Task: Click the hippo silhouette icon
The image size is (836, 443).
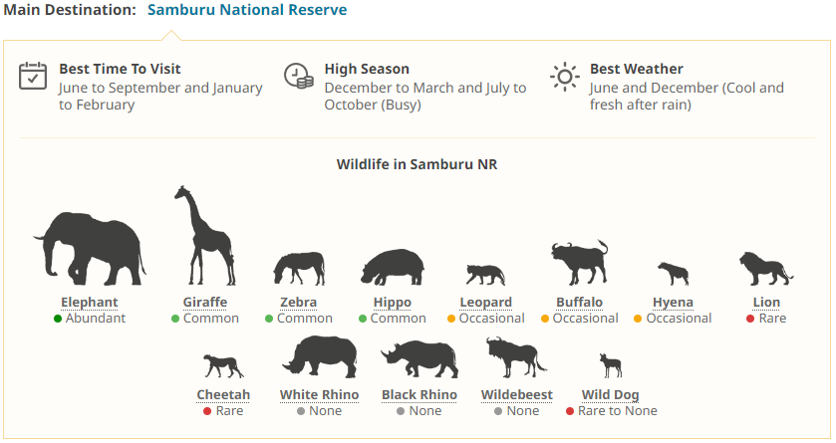Action: click(392, 268)
